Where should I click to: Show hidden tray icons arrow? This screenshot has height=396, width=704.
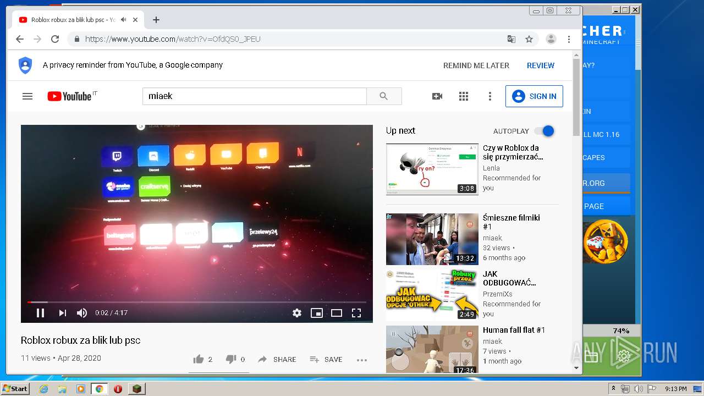click(613, 389)
